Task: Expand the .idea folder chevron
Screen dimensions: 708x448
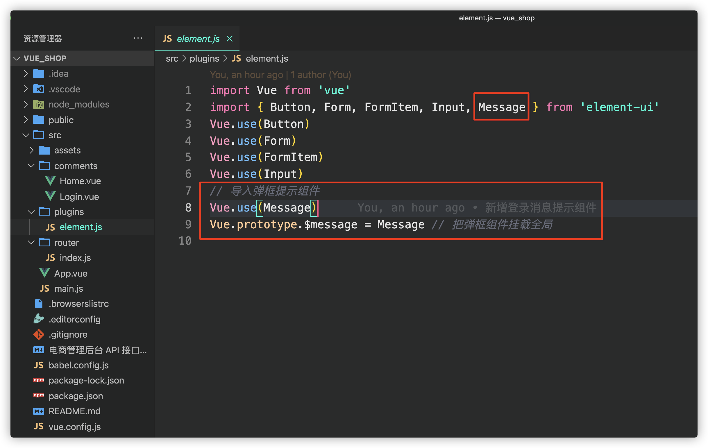Action: [x=26, y=74]
